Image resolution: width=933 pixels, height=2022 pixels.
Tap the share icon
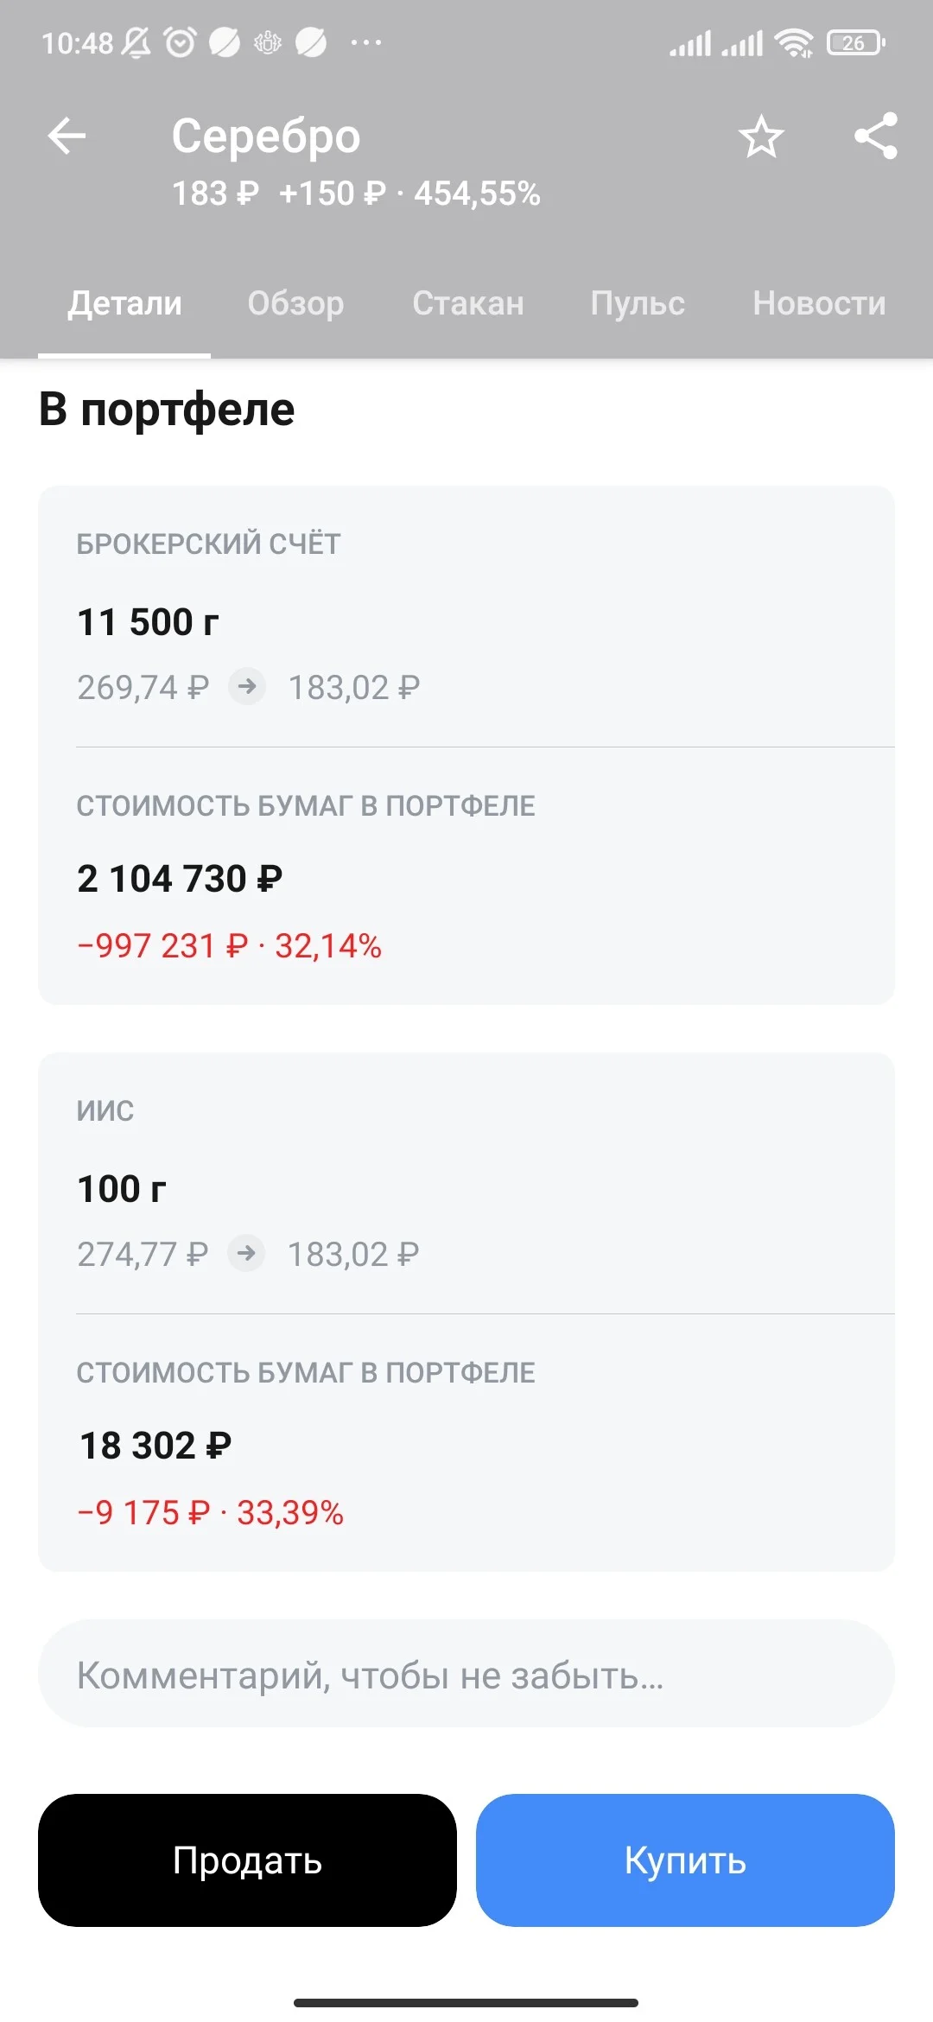point(876,136)
